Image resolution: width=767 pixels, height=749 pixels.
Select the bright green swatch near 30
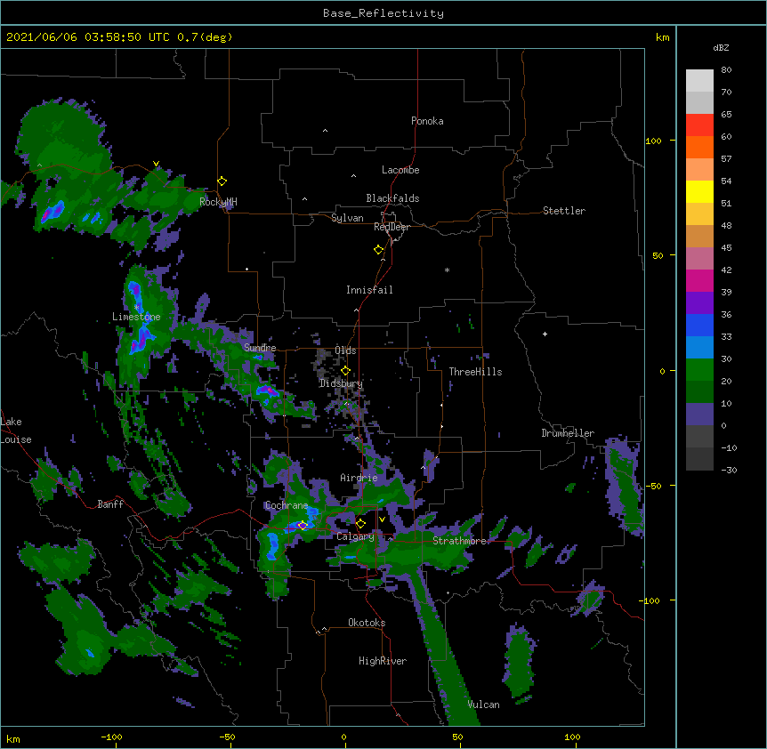pos(699,370)
